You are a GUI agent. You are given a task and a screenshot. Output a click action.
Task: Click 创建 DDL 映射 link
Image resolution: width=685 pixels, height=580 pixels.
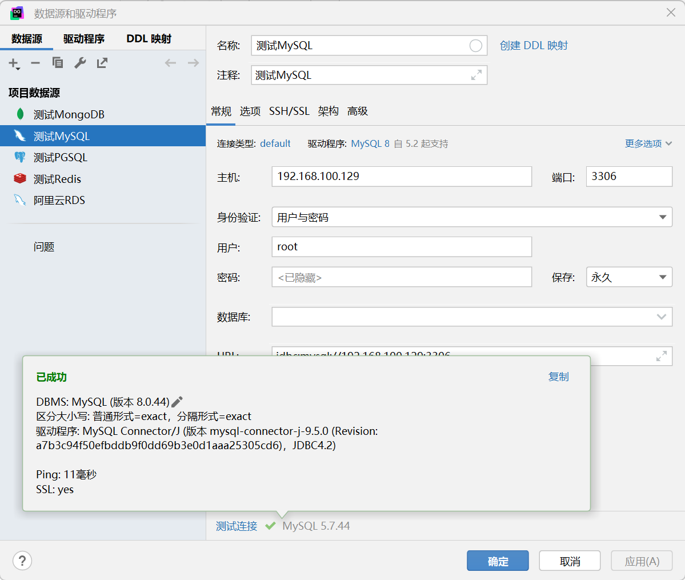(534, 46)
